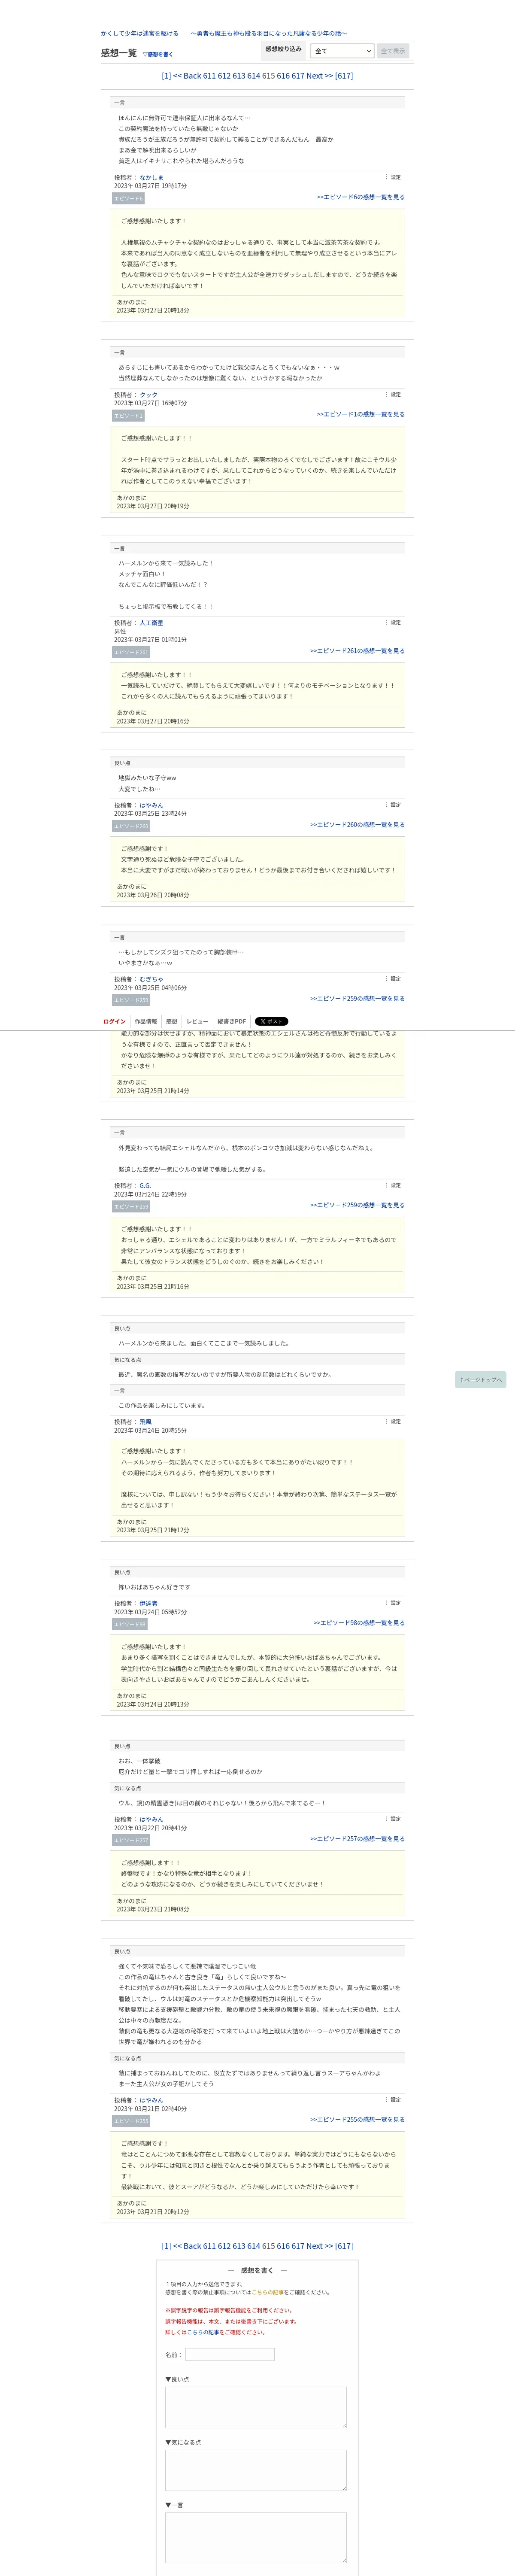This screenshot has width=515, height=2576.
Task: Open 設定 on はやみん's 03月25日 review
Action: [x=393, y=804]
